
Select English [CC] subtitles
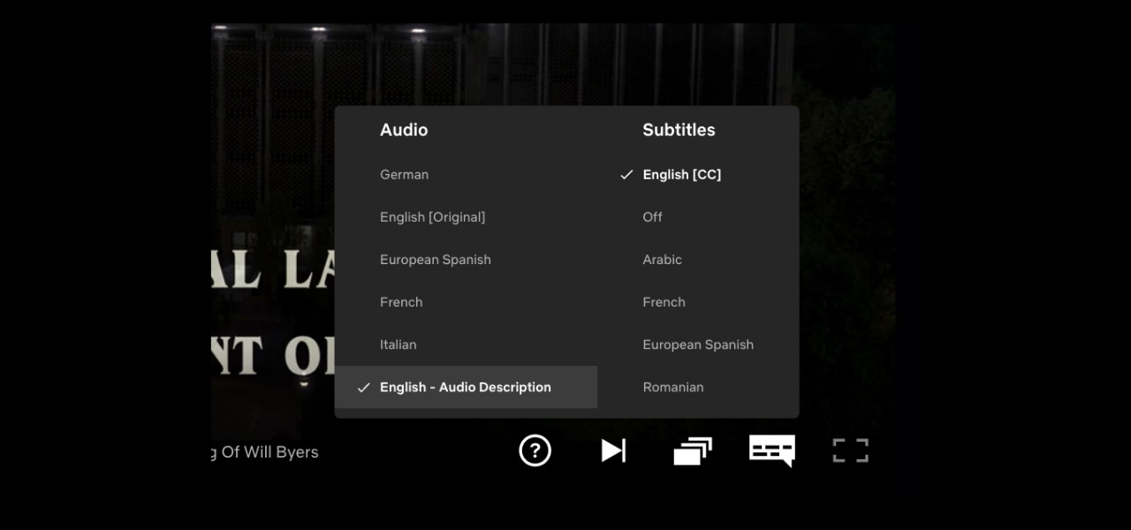(x=681, y=175)
